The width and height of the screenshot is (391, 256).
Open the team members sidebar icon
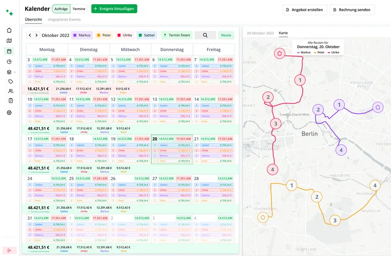pos(10,91)
